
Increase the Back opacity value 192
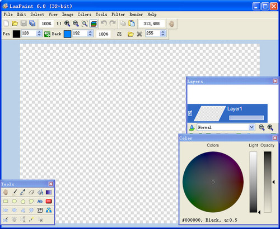pos(90,32)
